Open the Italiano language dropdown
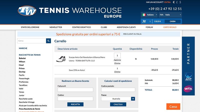Screen dimensions: 200x112 tap(149, 15)
